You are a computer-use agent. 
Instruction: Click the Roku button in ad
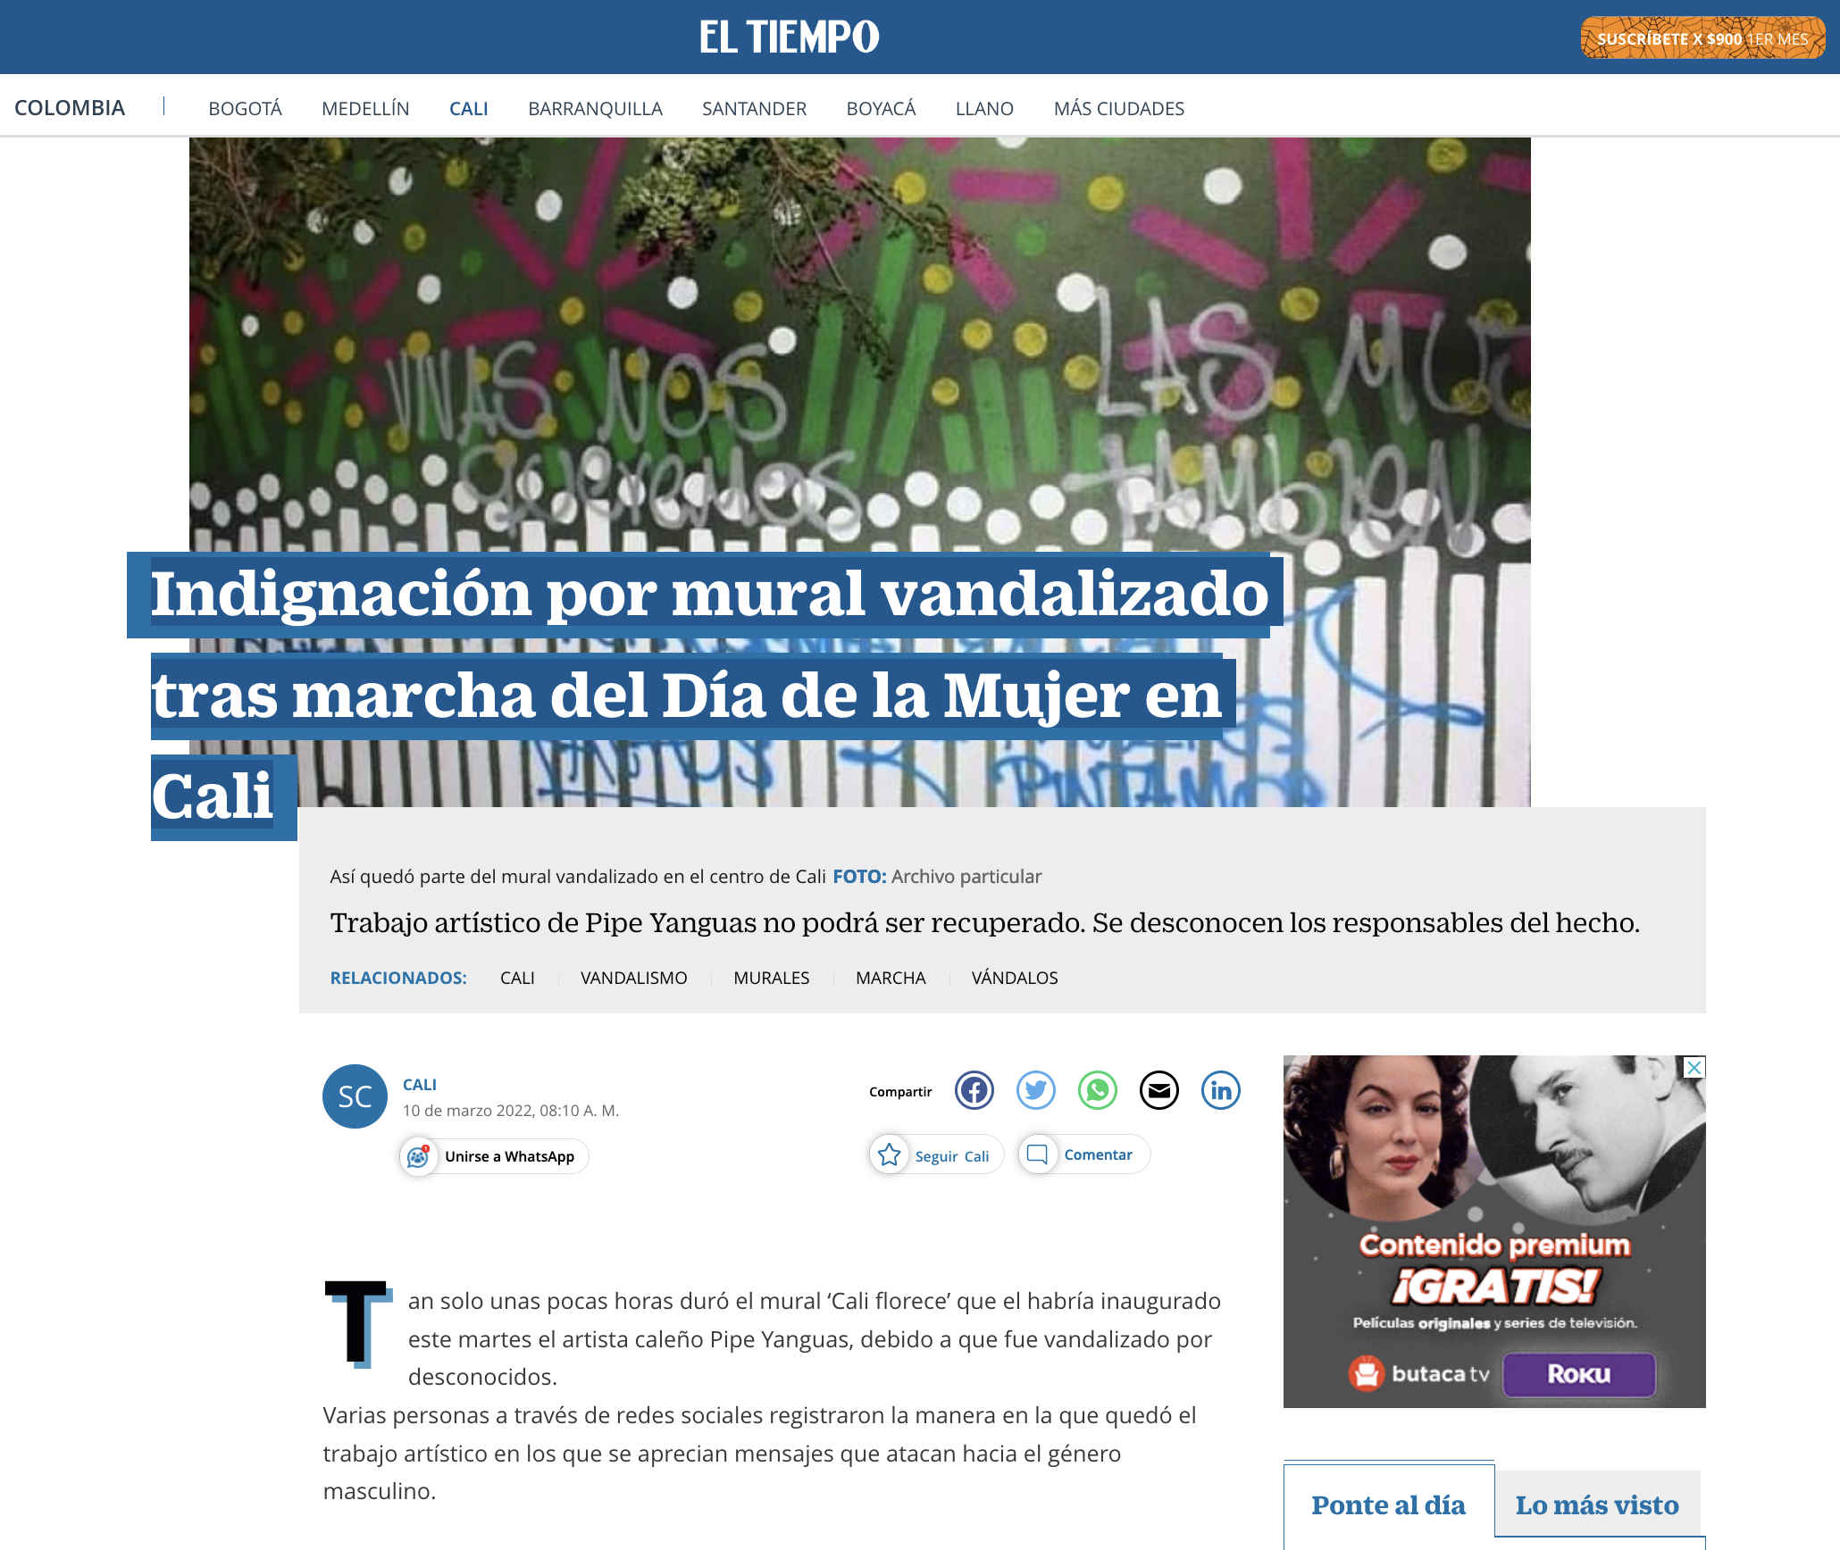1578,1374
